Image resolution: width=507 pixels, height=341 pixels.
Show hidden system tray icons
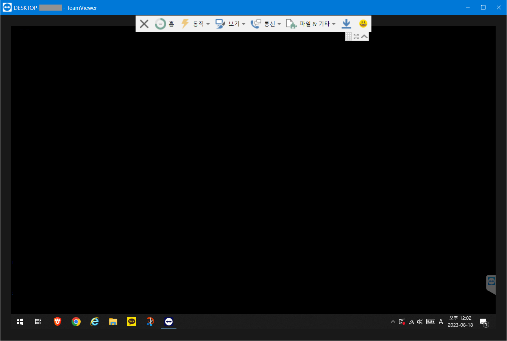click(x=393, y=322)
